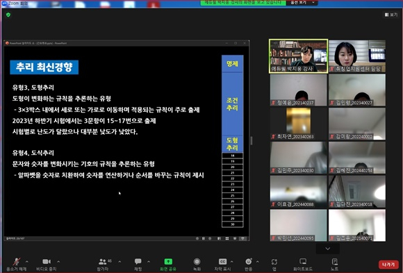Click the divider handle between slide and gallery
The image size is (403, 273).
pos(252,140)
